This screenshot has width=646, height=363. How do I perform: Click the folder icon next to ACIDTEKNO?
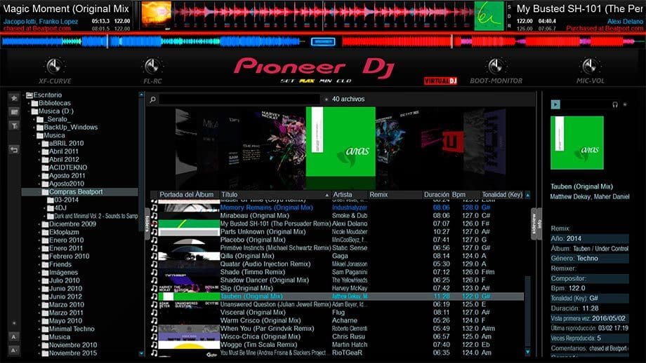[x=46, y=167]
